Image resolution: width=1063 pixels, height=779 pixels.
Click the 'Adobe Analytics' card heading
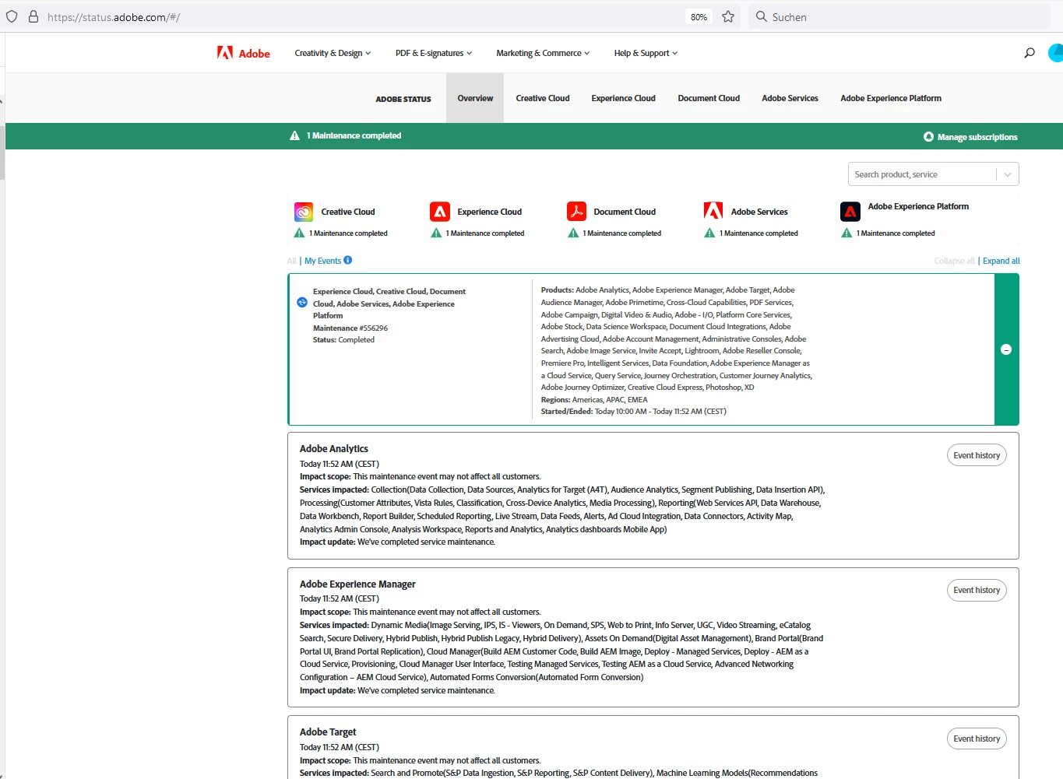[334, 448]
